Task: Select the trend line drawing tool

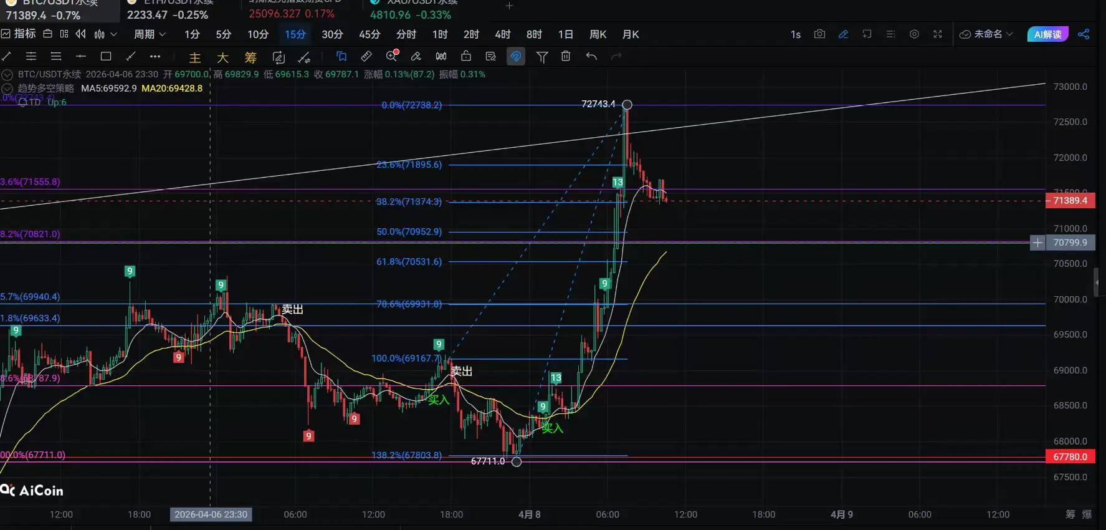Action: 7,57
